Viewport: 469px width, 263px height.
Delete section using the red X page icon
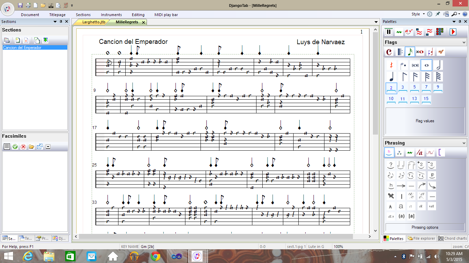[26, 40]
